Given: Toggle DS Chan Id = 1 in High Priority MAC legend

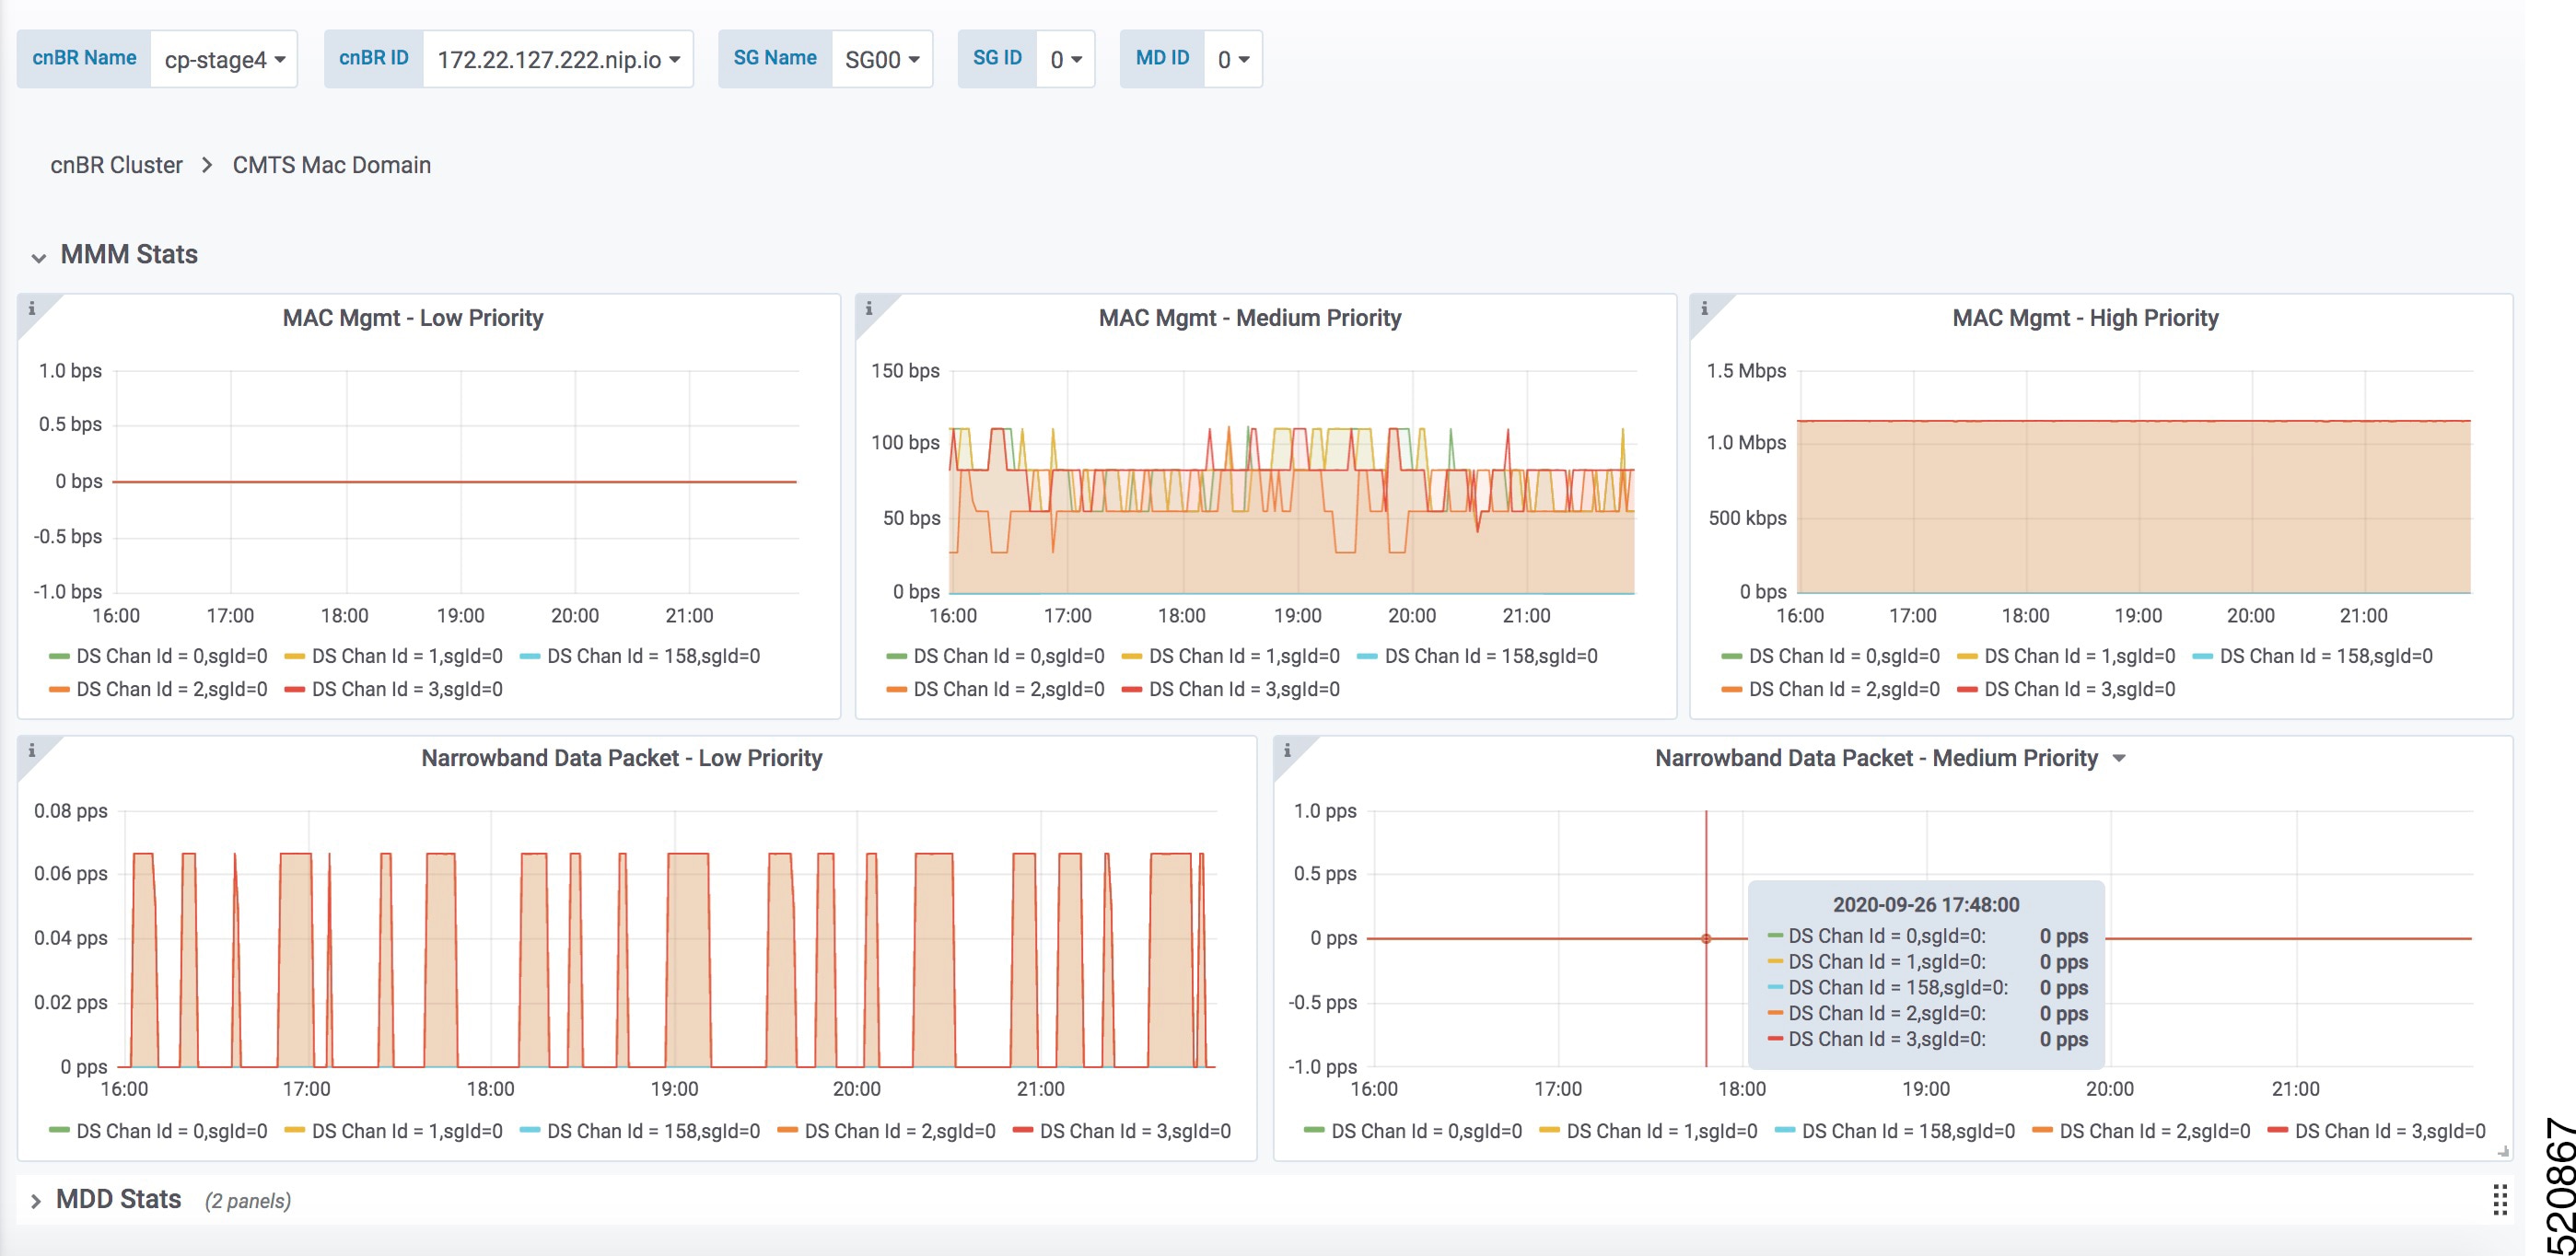Looking at the screenshot, I should tap(2079, 656).
